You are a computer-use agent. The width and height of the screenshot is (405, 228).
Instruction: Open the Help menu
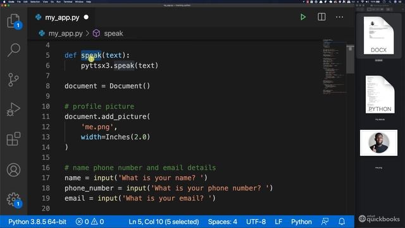click(89, 1)
